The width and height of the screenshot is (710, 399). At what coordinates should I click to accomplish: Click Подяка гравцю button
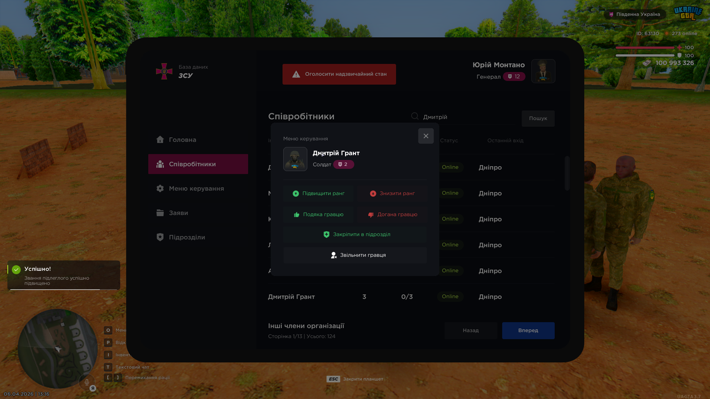pyautogui.click(x=318, y=214)
